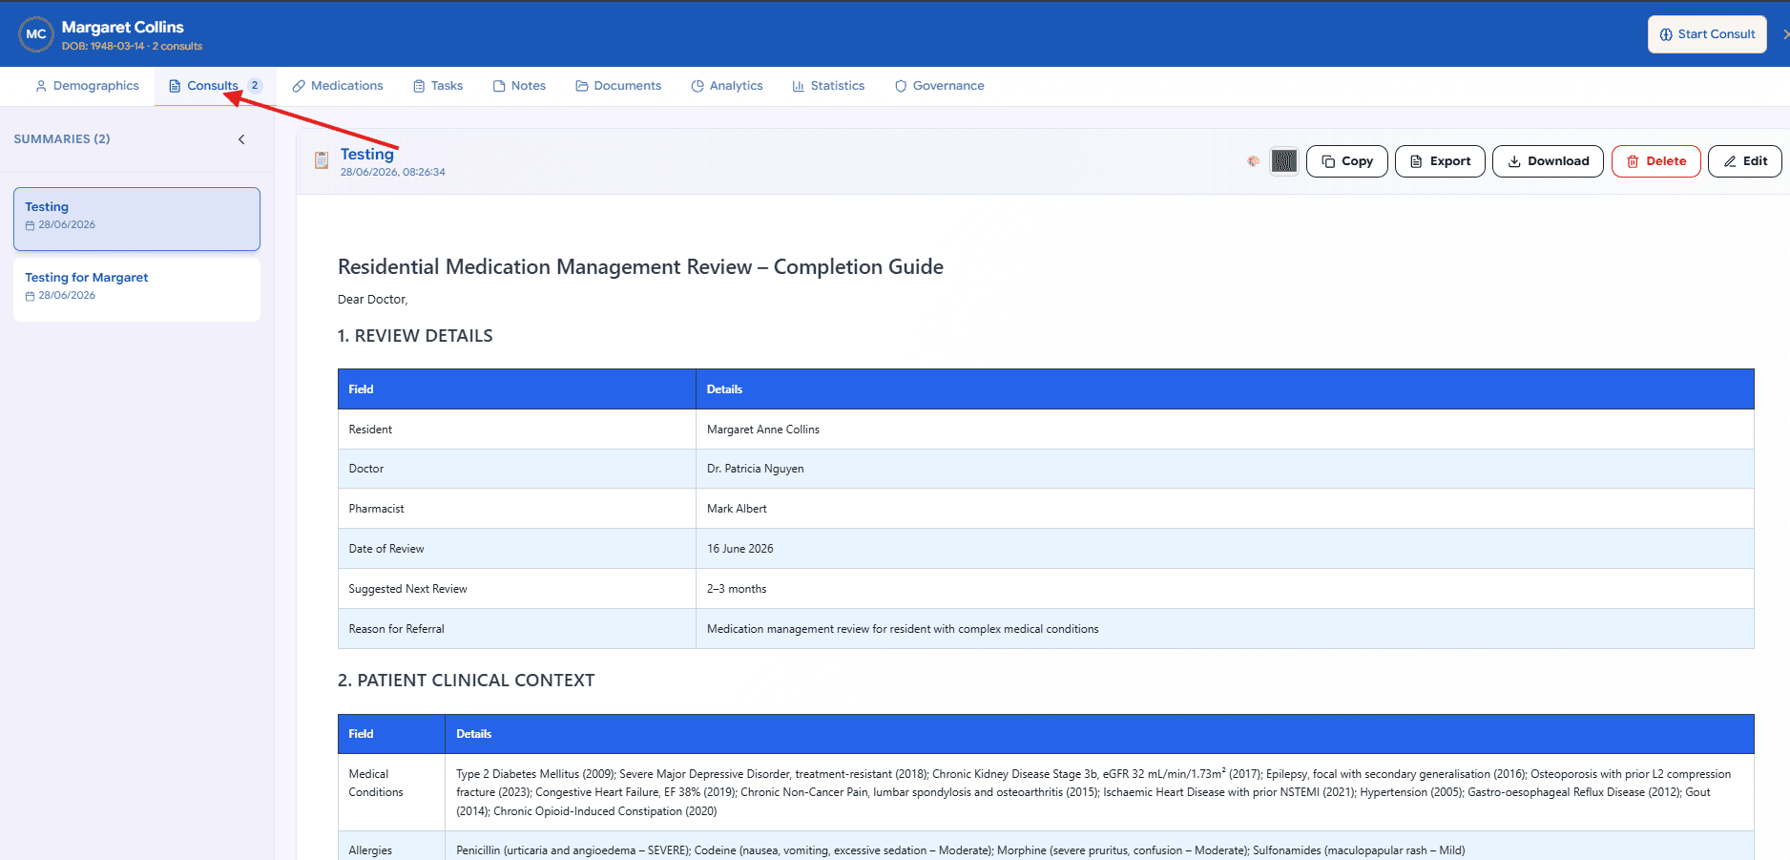Close the patient panel with X

pos(1784,34)
